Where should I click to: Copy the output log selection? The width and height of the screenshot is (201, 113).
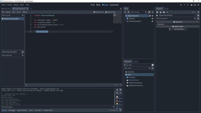(121, 90)
